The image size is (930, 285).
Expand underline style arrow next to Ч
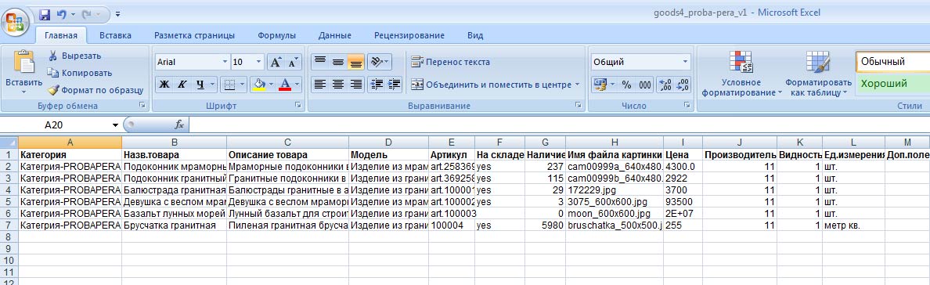coord(212,85)
